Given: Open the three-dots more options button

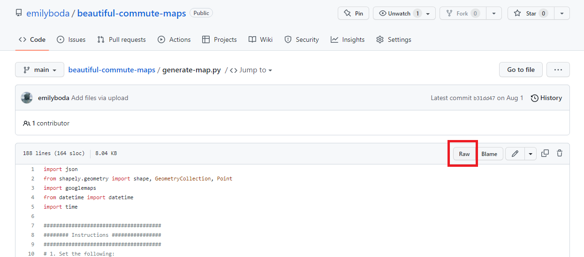Looking at the screenshot, I should pos(558,70).
